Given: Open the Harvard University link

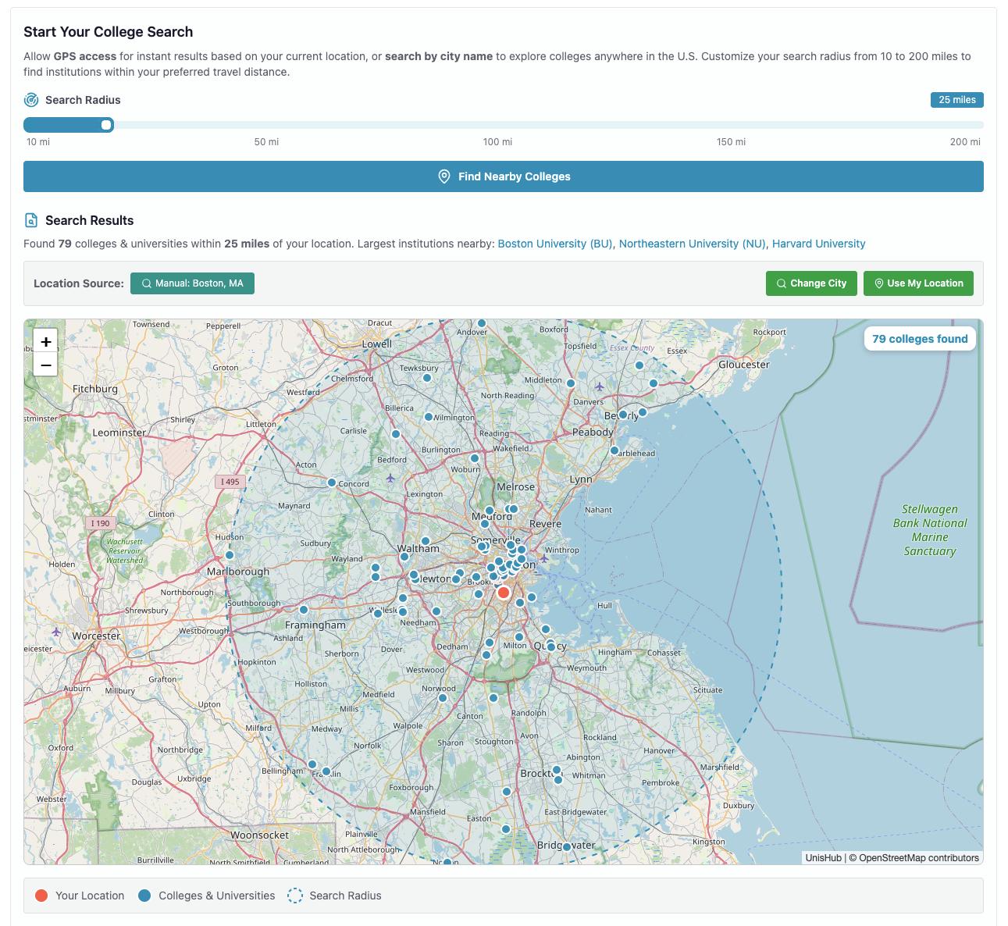Looking at the screenshot, I should [x=818, y=244].
